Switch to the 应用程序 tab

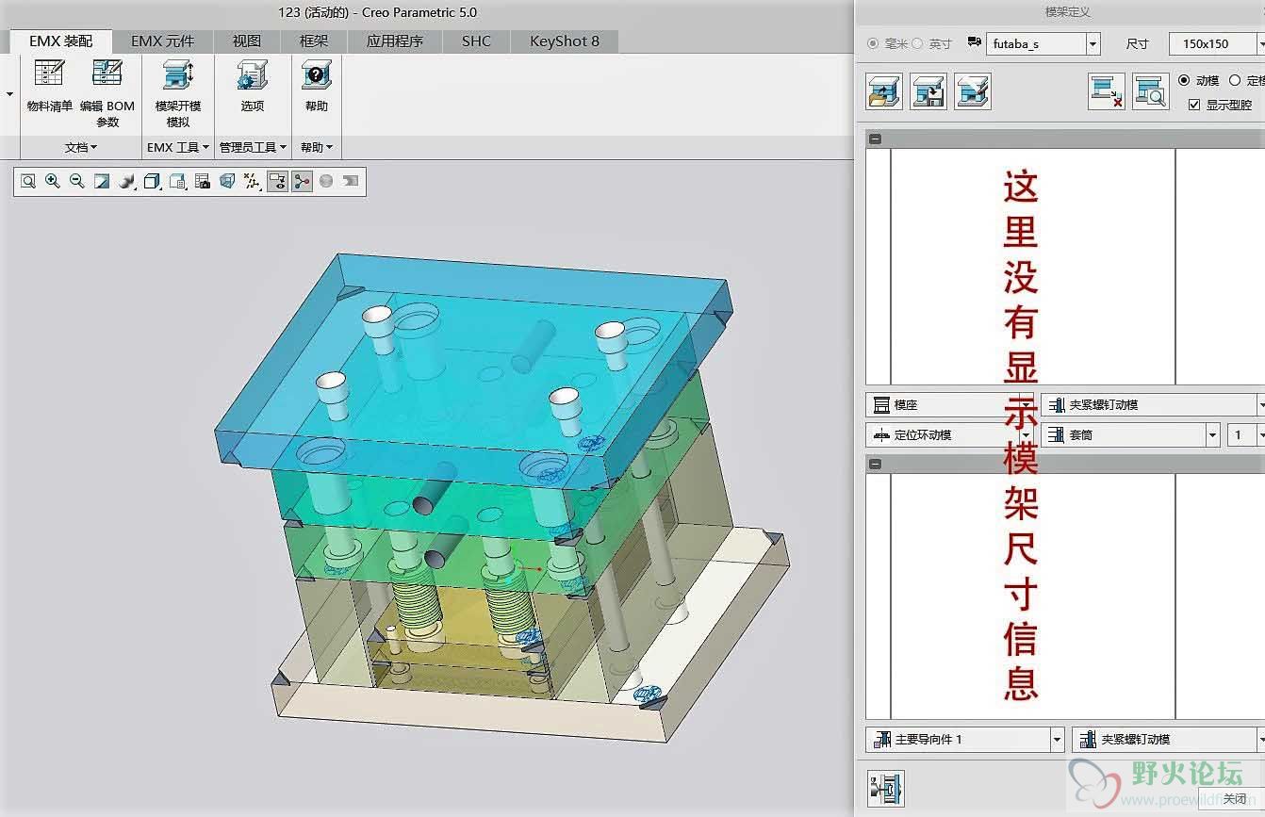click(x=395, y=41)
